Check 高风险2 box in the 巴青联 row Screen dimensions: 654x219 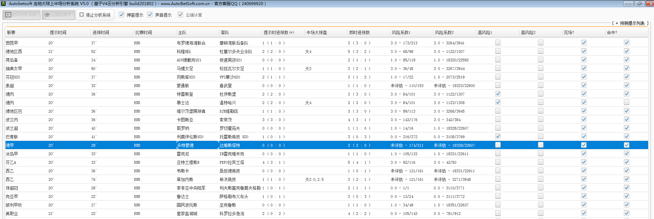(x=541, y=136)
